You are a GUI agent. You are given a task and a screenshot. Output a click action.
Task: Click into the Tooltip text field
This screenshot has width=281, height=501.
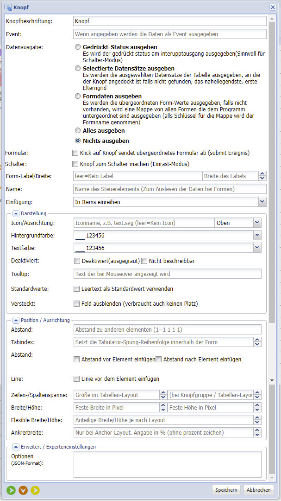[x=167, y=274]
